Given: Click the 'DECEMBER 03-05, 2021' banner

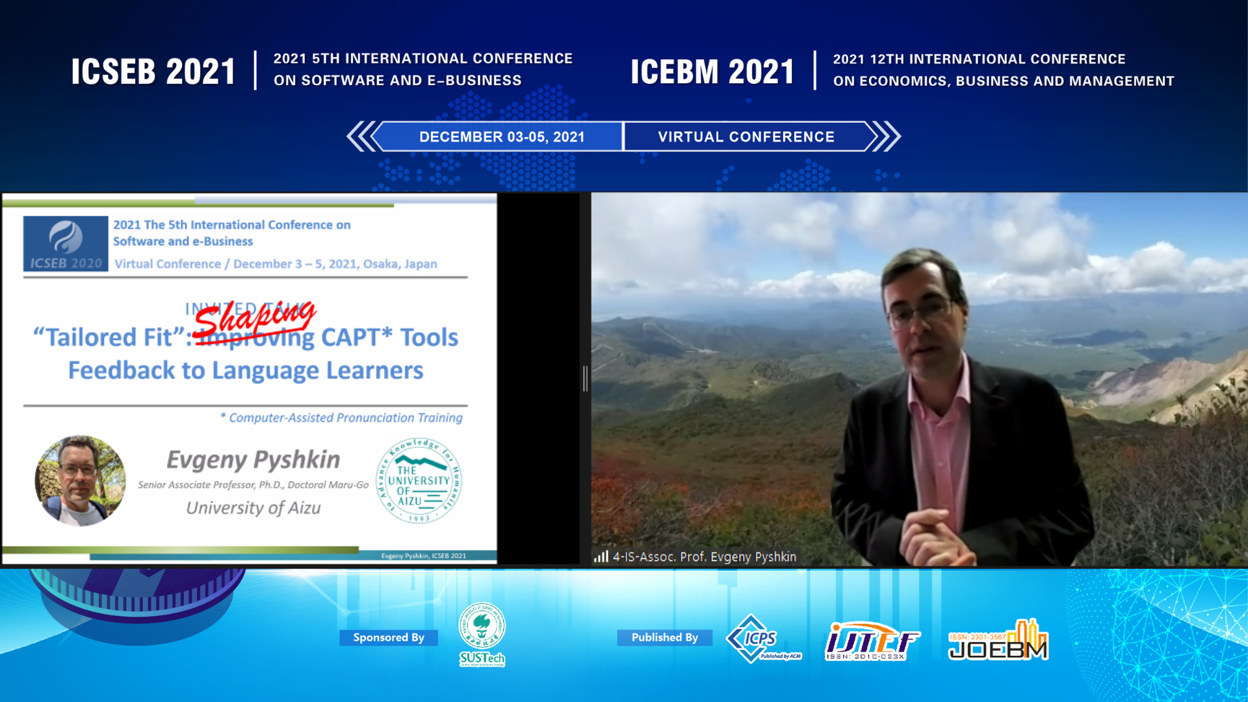Looking at the screenshot, I should point(502,136).
